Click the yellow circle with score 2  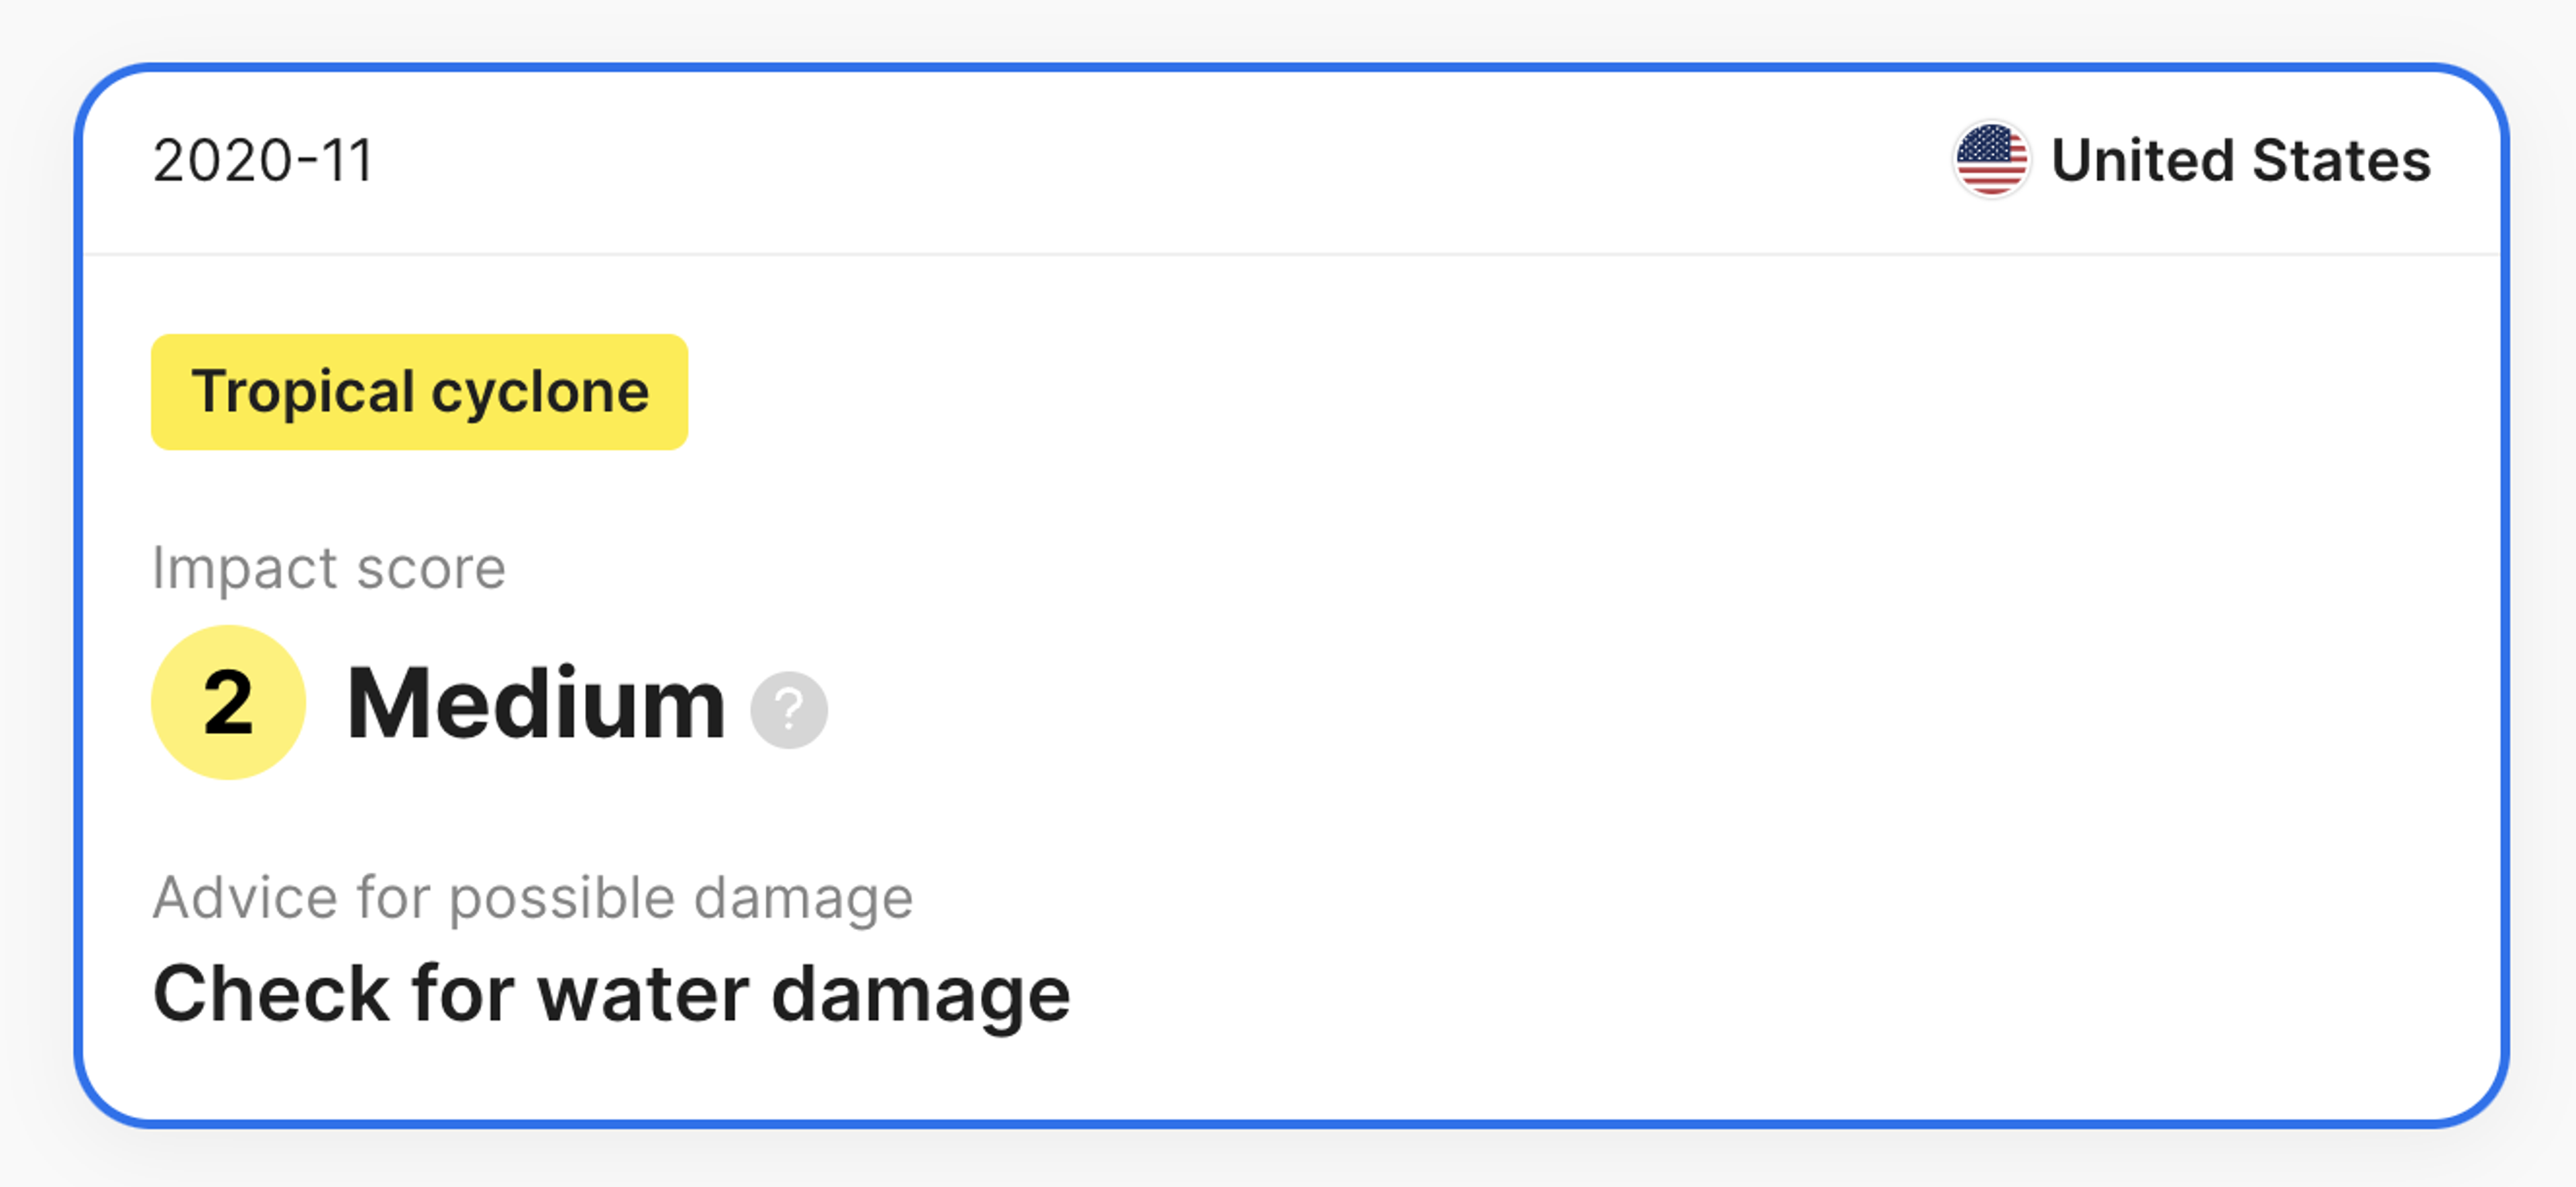coord(228,702)
